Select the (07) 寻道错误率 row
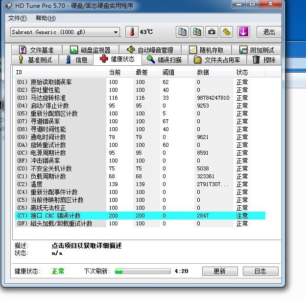 [140, 121]
